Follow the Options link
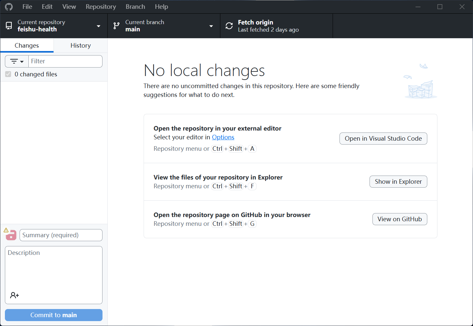 pyautogui.click(x=223, y=137)
